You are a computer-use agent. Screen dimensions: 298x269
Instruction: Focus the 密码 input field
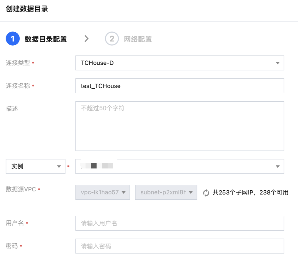180,246
